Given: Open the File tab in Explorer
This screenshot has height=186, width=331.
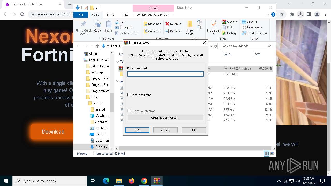Looking at the screenshot, I should pyautogui.click(x=81, y=15).
